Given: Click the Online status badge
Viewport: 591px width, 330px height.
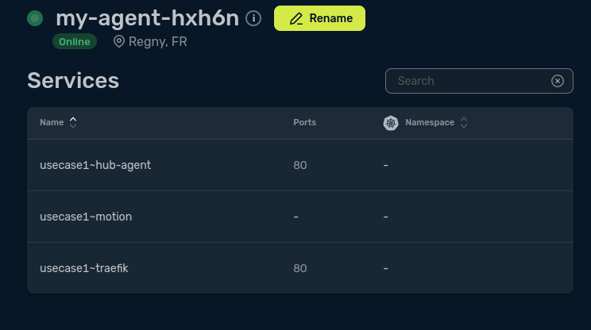Looking at the screenshot, I should pos(75,41).
